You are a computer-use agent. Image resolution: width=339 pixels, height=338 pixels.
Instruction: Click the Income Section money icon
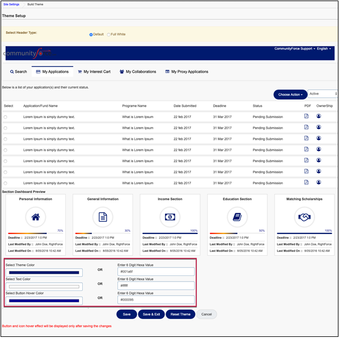(x=170, y=217)
